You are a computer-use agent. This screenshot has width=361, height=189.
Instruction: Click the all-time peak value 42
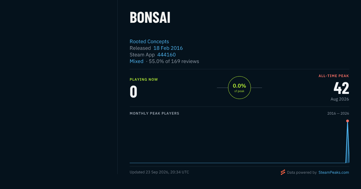tap(341, 88)
